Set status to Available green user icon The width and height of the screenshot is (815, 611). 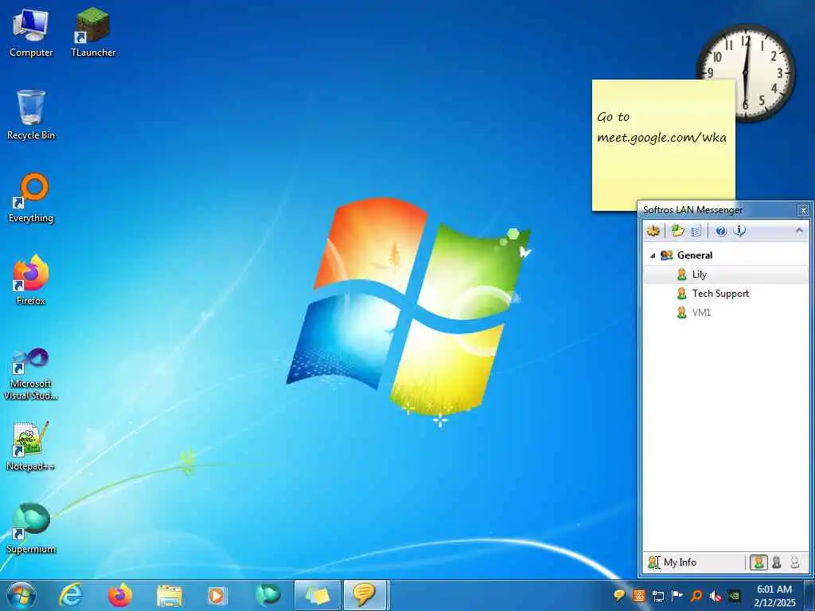[x=758, y=562]
